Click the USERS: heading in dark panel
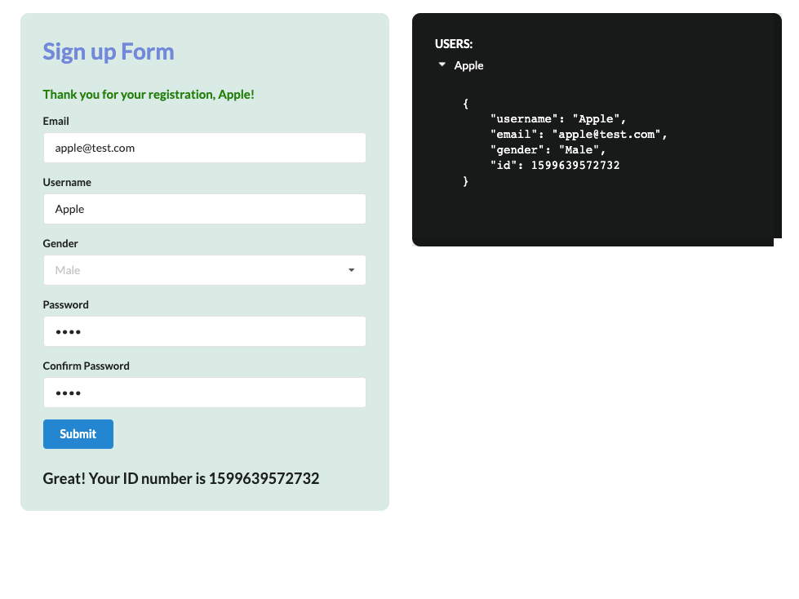The width and height of the screenshot is (799, 599). (454, 44)
